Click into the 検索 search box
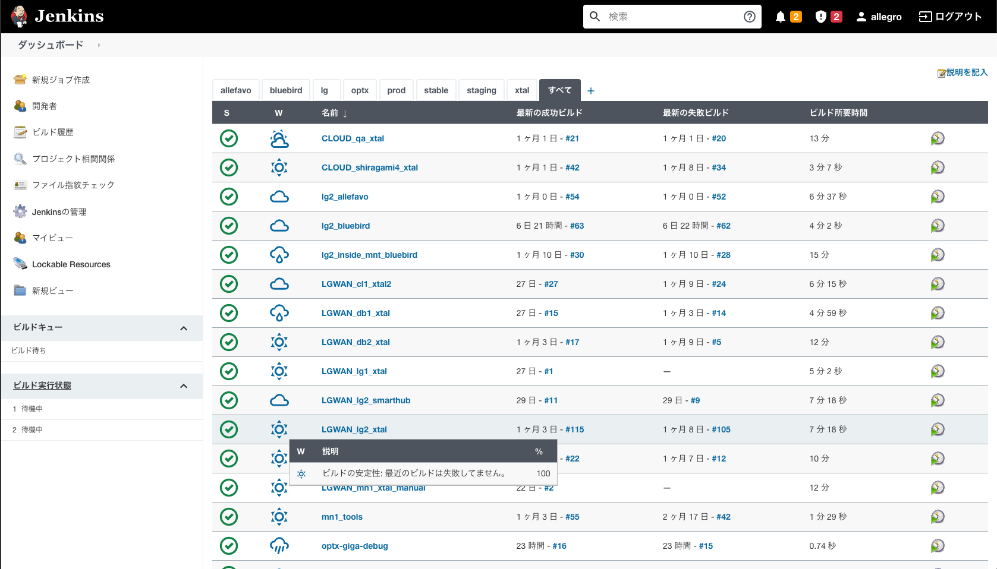The image size is (997, 569). [x=672, y=17]
